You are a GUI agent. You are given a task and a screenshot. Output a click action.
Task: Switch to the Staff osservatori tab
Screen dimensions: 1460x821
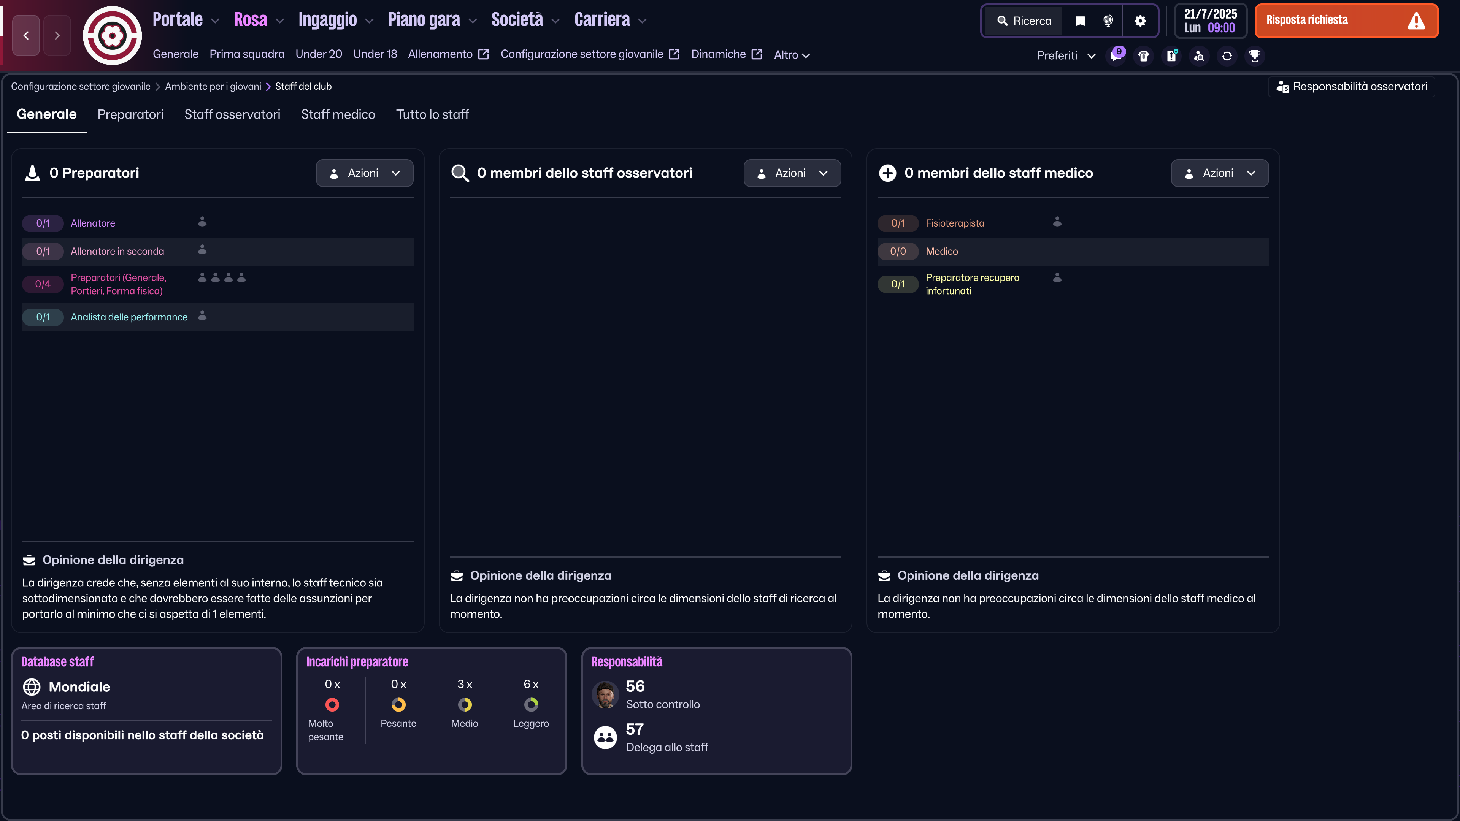[x=232, y=114]
